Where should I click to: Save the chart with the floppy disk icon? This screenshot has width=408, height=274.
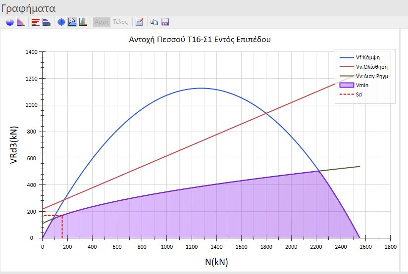click(x=165, y=22)
